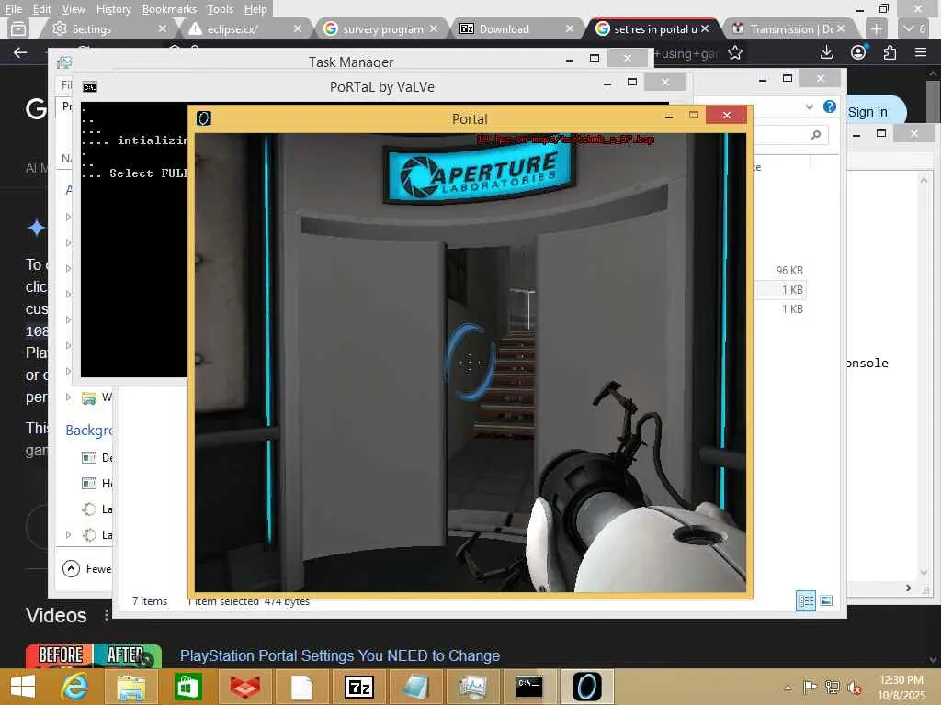Screen dimensions: 941x705
Task: Expand the last La row in Task Manager
Action: [x=68, y=534]
